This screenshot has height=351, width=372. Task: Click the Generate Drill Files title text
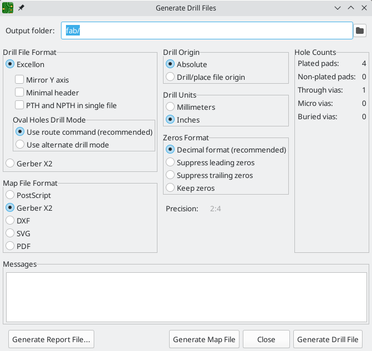click(x=186, y=8)
